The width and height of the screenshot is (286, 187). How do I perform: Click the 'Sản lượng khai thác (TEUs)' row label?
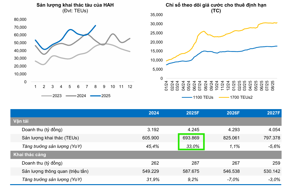pos(50,138)
